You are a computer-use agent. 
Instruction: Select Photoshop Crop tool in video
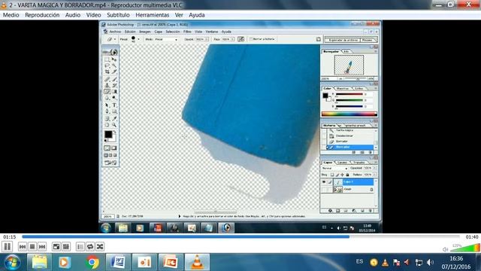point(107,72)
